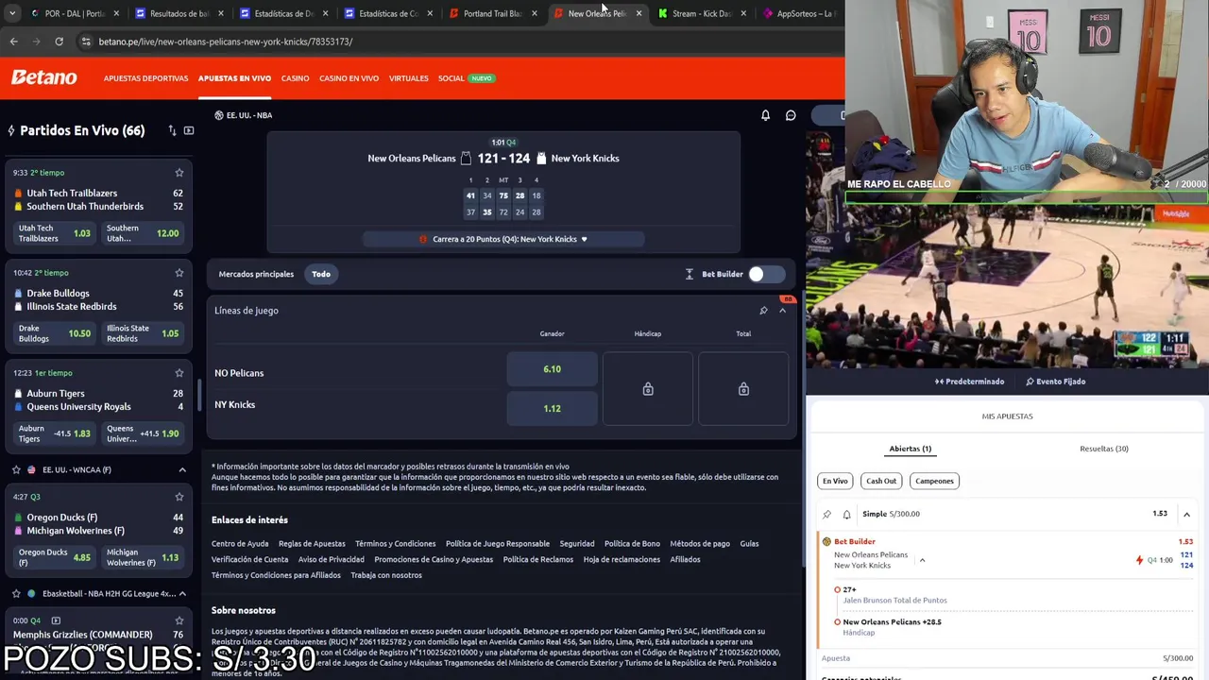Click locked Total market cell
The height and width of the screenshot is (680, 1209).
tap(743, 389)
